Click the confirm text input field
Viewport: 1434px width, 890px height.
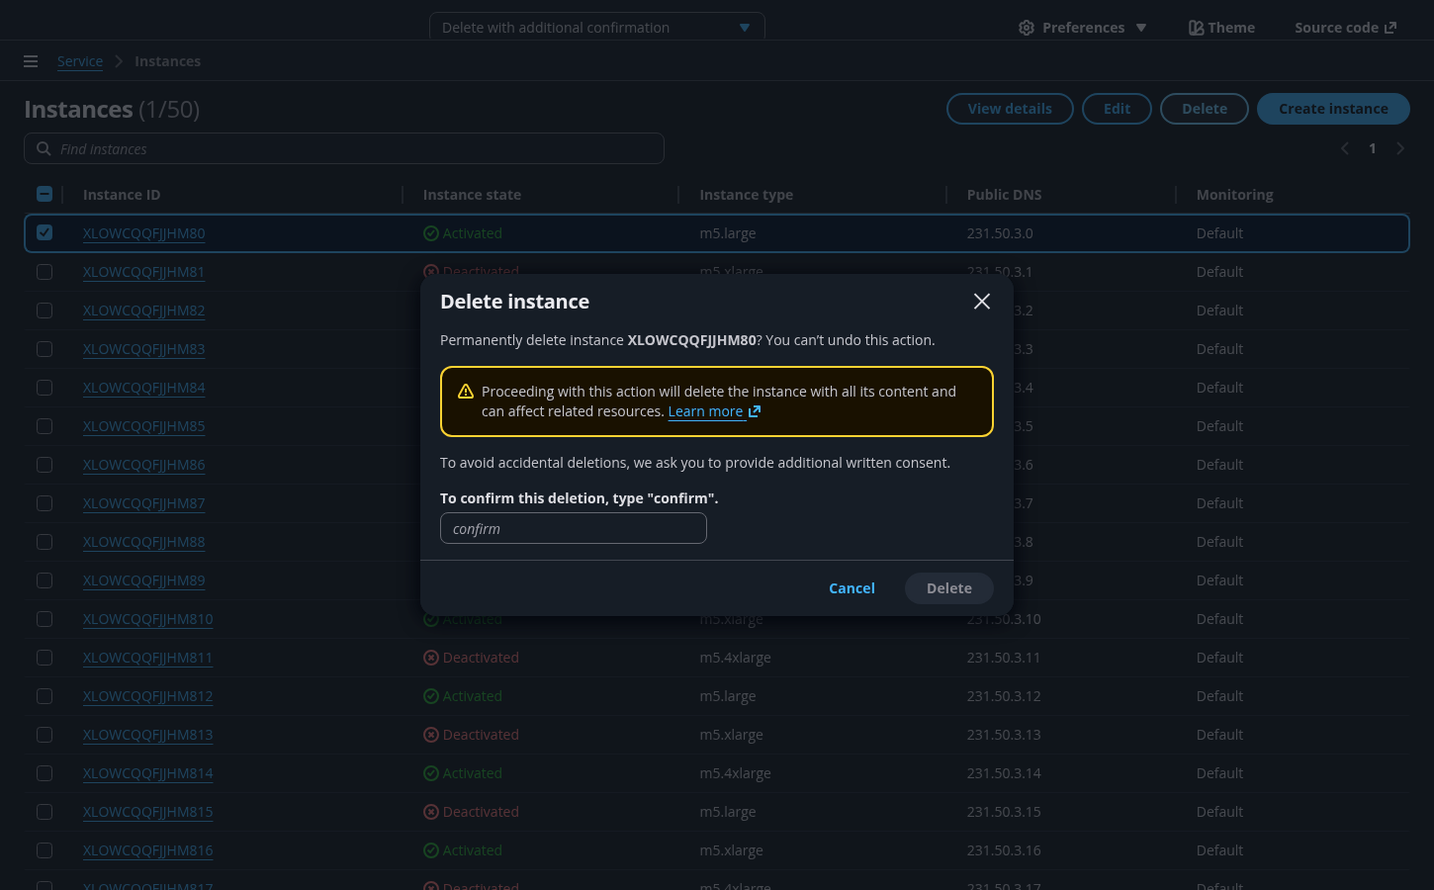574,529
